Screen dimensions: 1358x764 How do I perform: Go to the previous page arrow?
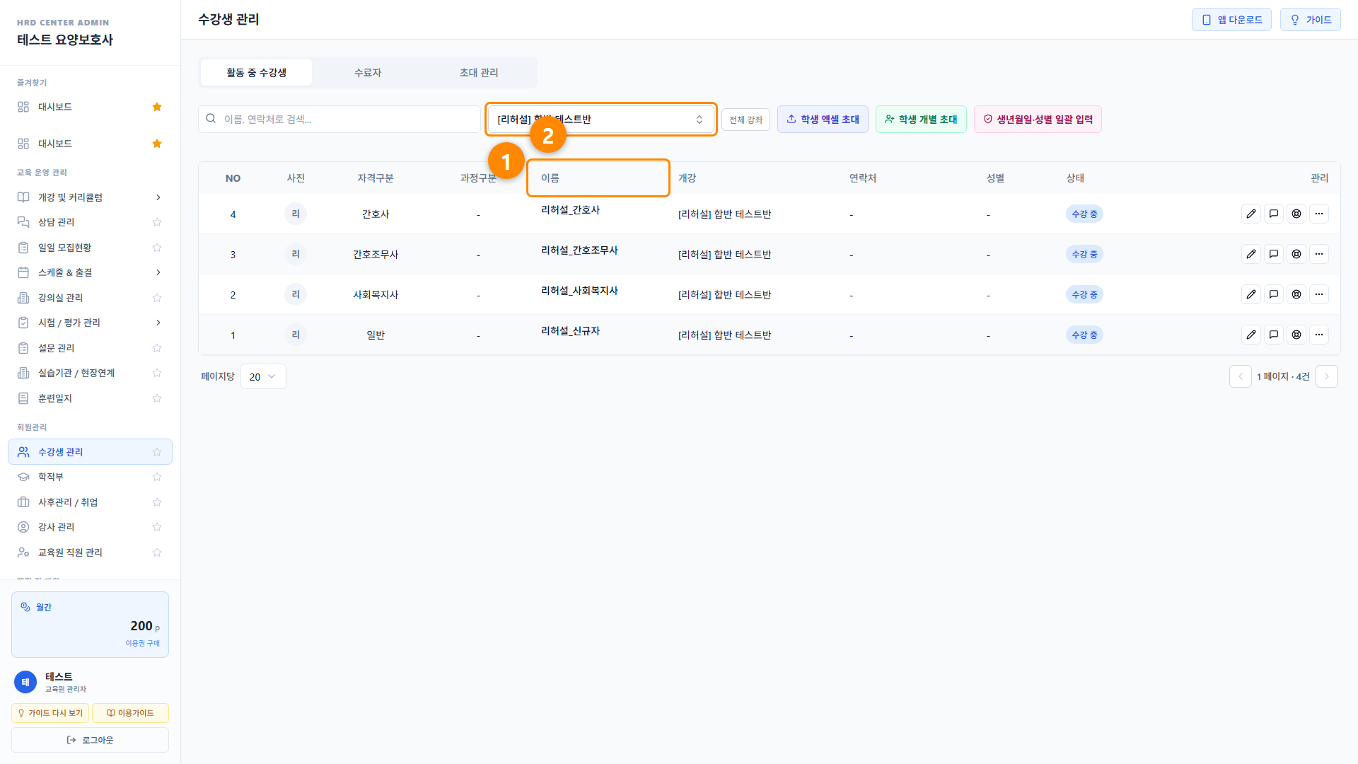pos(1241,376)
